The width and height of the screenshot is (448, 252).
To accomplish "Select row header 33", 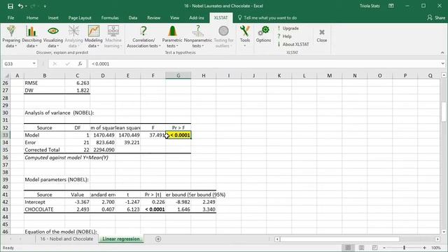I will 5,135.
